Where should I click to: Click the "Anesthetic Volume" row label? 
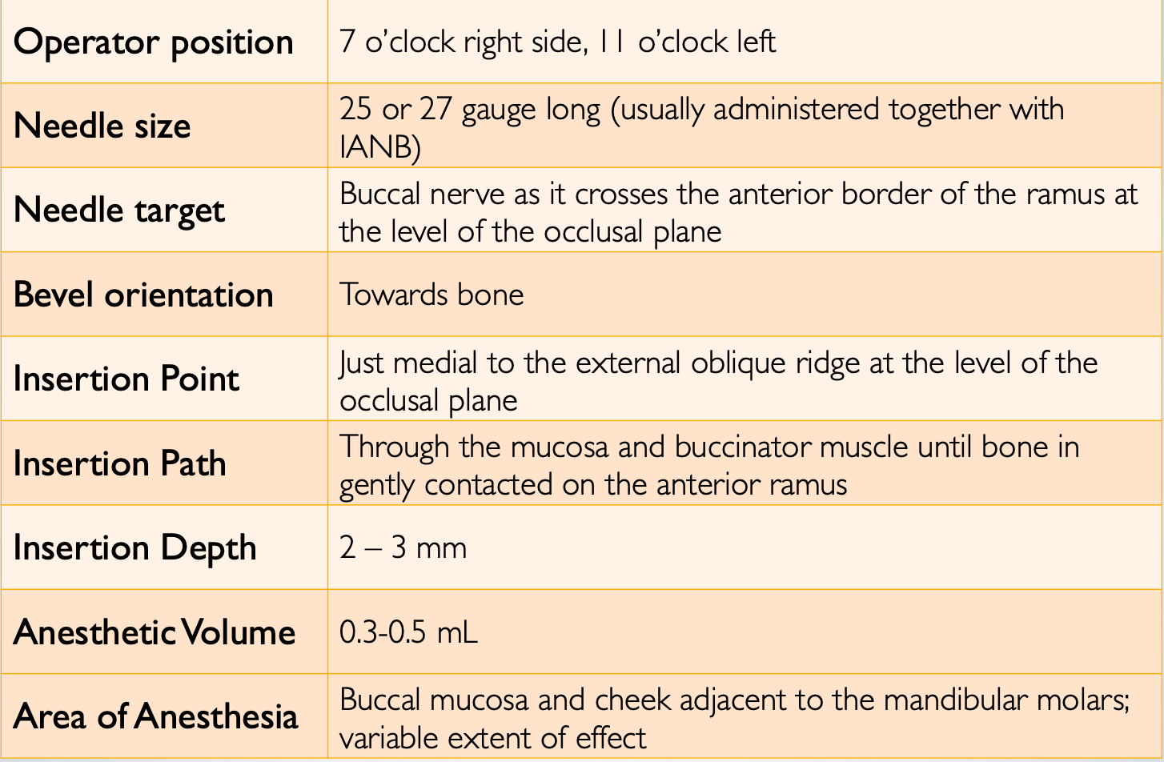pos(155,633)
